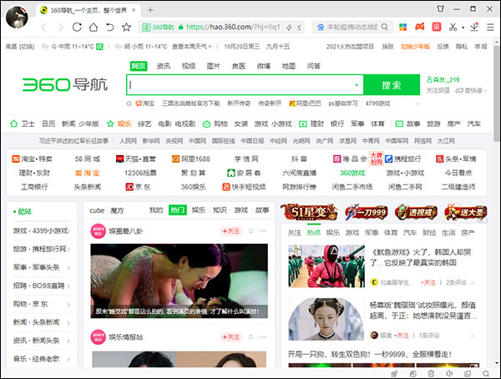Dismiss the 鱿鱼游戏 news item
501x379 pixels.
point(473,283)
